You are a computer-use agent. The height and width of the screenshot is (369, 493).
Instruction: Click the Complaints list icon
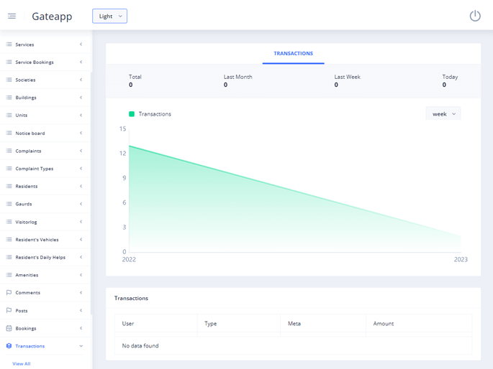pos(9,151)
